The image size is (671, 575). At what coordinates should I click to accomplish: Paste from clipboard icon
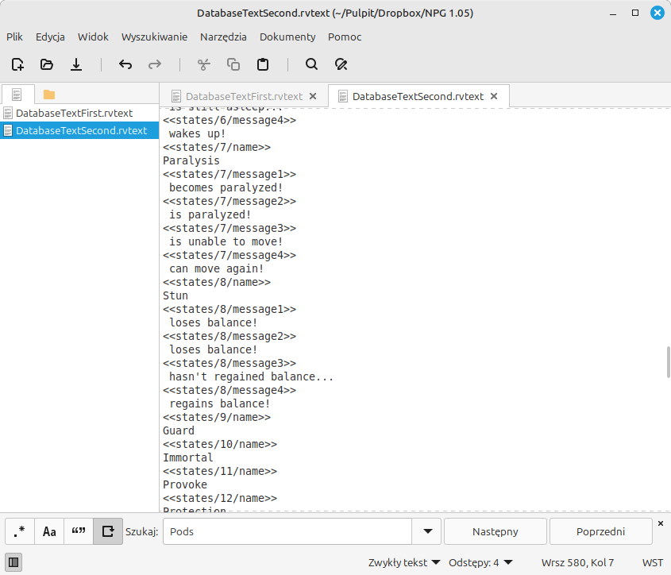pyautogui.click(x=263, y=64)
